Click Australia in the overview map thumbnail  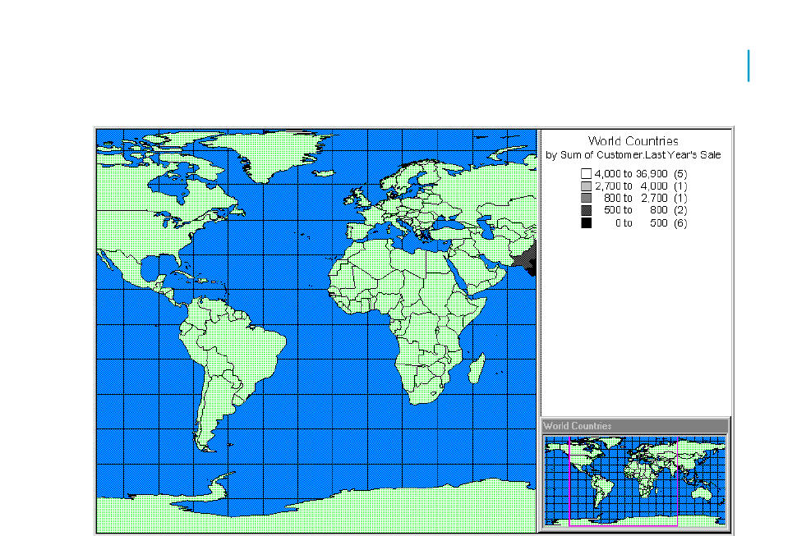tap(703, 492)
